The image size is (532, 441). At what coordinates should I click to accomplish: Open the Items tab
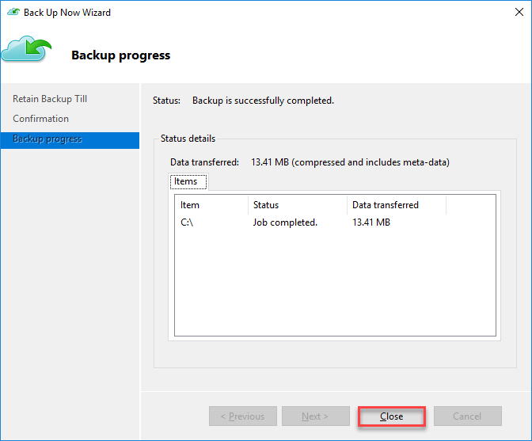click(186, 182)
